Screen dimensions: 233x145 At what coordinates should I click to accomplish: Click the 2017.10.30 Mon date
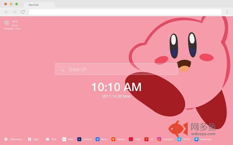(x=116, y=96)
